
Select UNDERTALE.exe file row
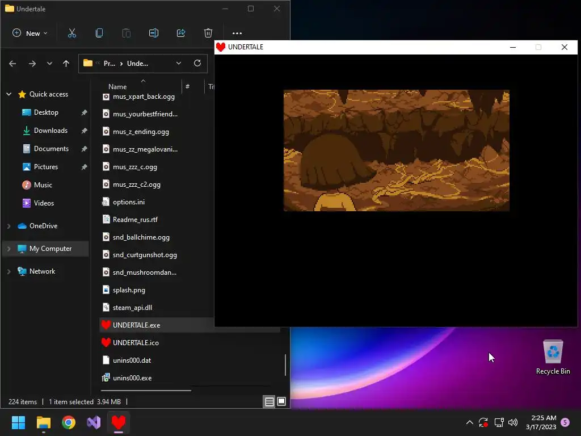[x=157, y=325]
